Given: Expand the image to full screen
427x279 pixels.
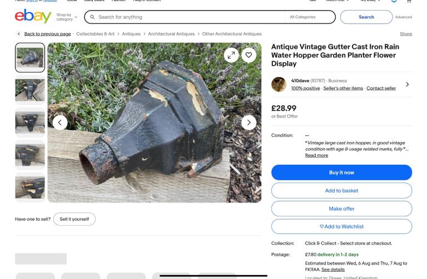Looking at the screenshot, I should point(231,54).
